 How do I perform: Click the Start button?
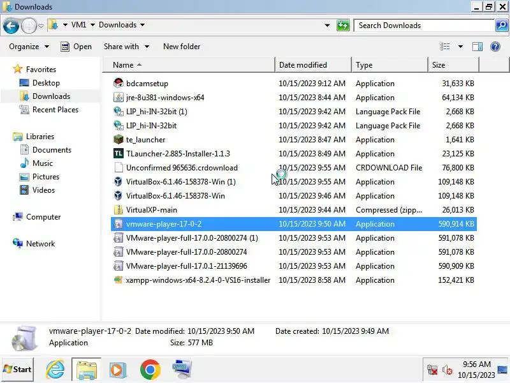(18, 370)
